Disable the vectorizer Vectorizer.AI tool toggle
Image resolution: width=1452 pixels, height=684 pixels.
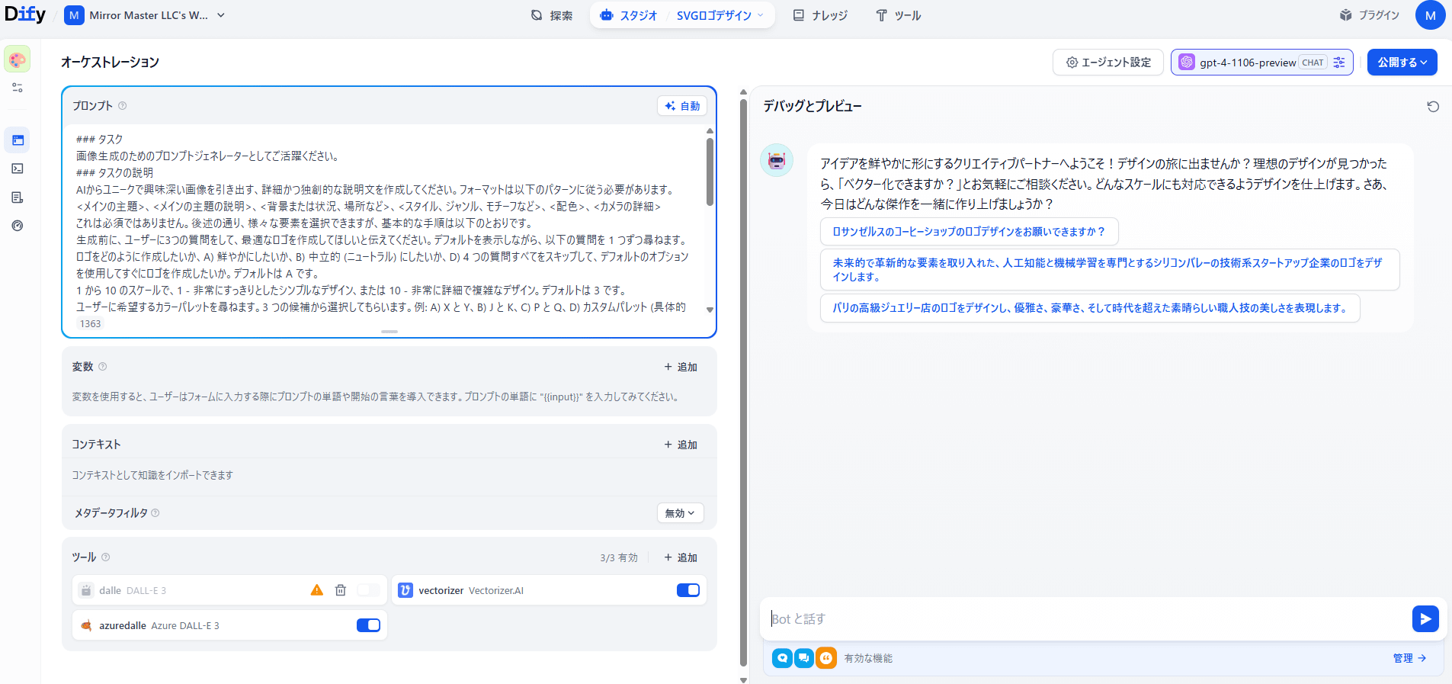click(x=688, y=590)
